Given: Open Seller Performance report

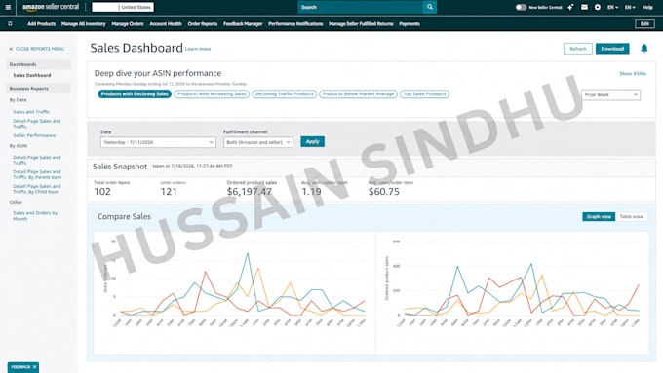Looking at the screenshot, I should coord(34,135).
